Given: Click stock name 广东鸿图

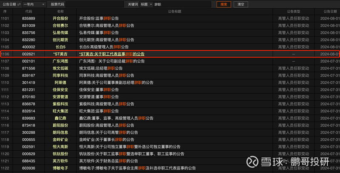Looking at the screenshot, I should click(60, 61).
